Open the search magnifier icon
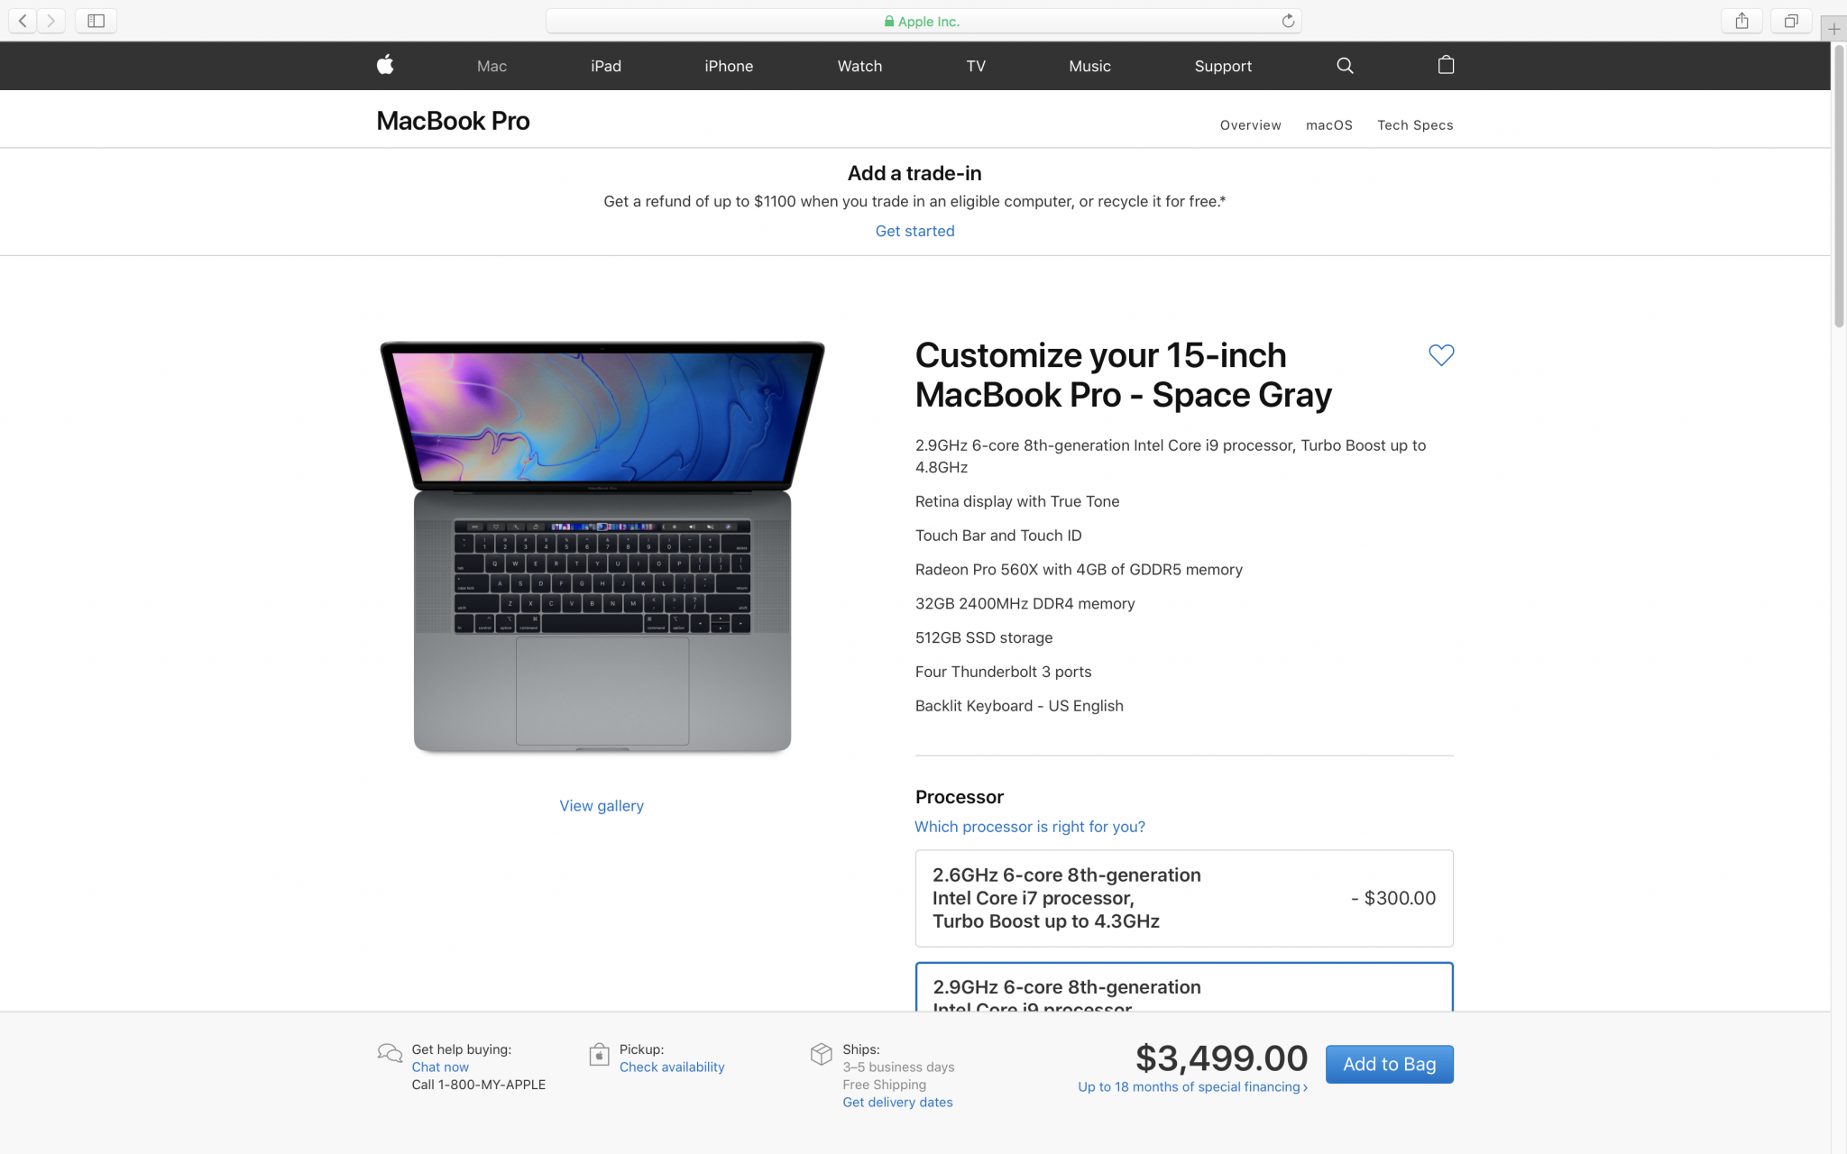The height and width of the screenshot is (1154, 1847). pos(1345,65)
